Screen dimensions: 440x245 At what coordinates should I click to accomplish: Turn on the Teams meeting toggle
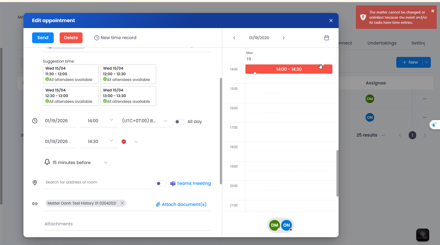(161, 183)
